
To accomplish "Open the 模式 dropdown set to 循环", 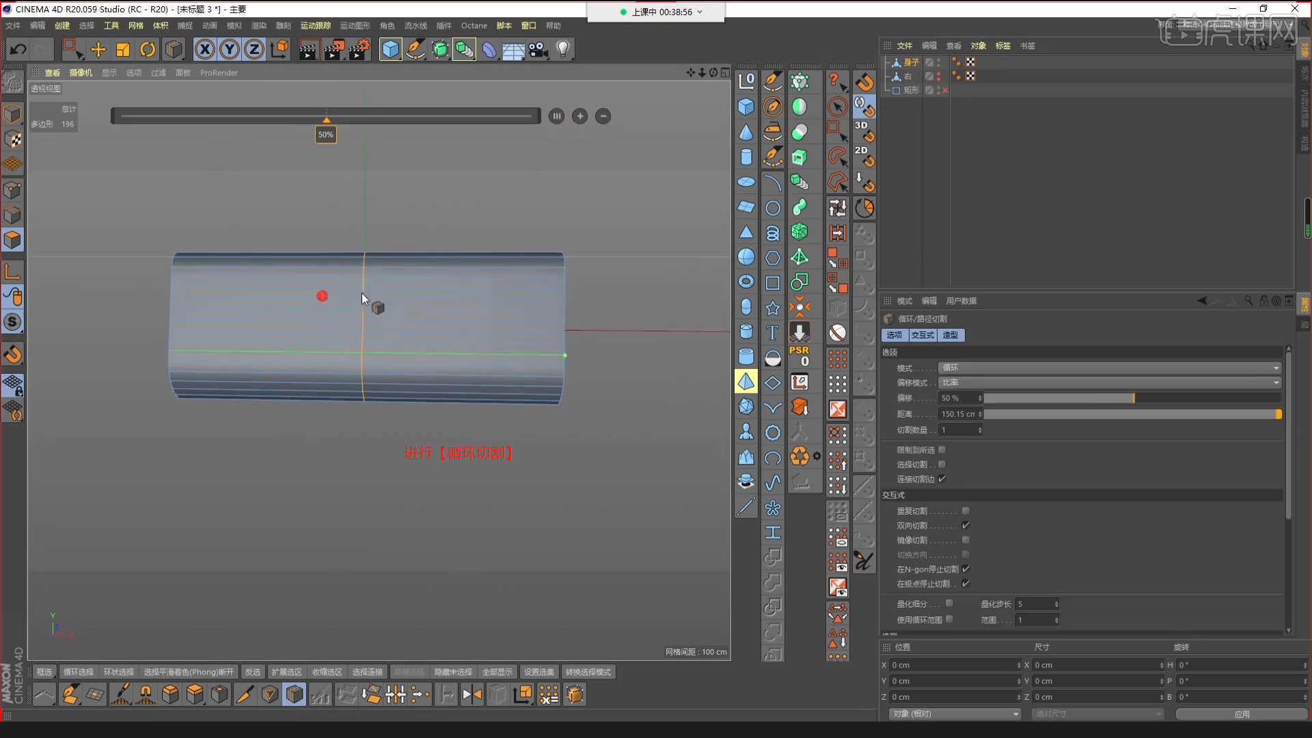I will pos(1110,368).
